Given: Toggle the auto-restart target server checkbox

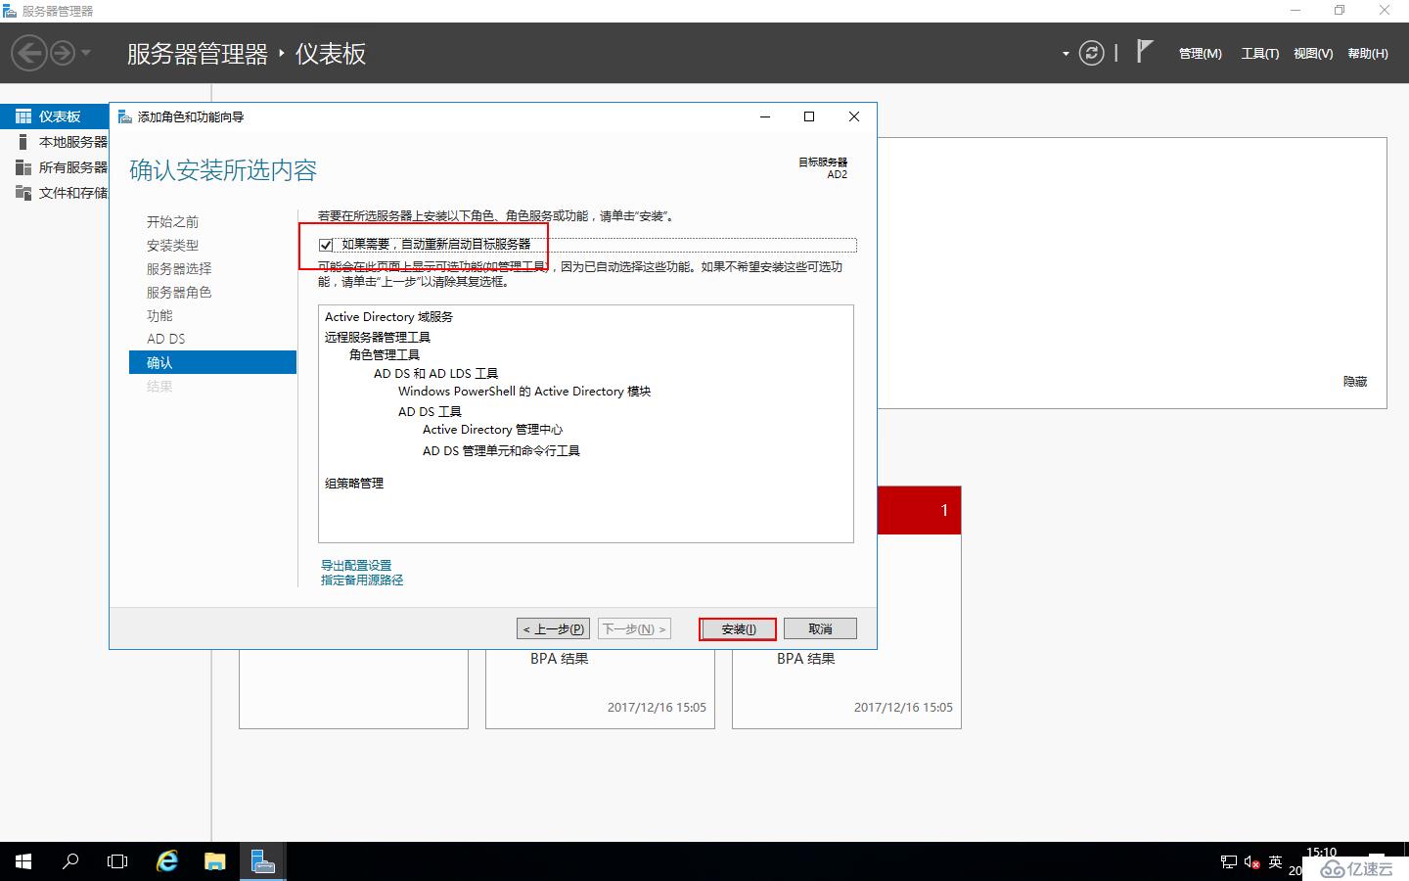Looking at the screenshot, I should (326, 245).
